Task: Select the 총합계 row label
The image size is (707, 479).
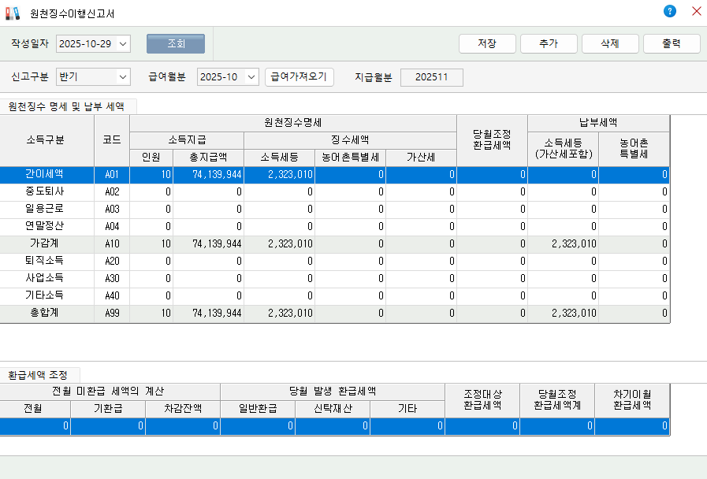Action: [x=47, y=314]
